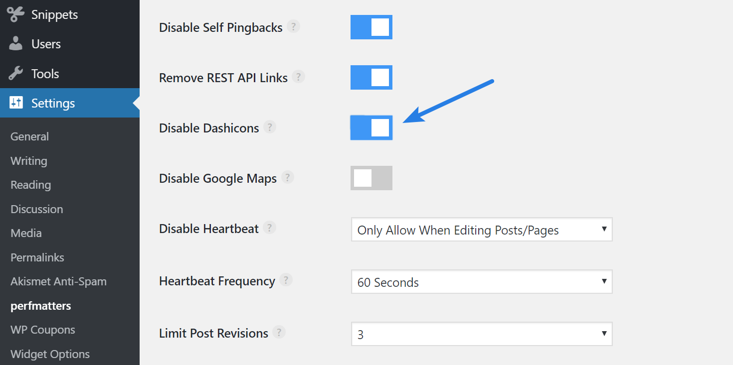The width and height of the screenshot is (733, 365).
Task: Click the Settings sliders icon
Action: pos(15,103)
